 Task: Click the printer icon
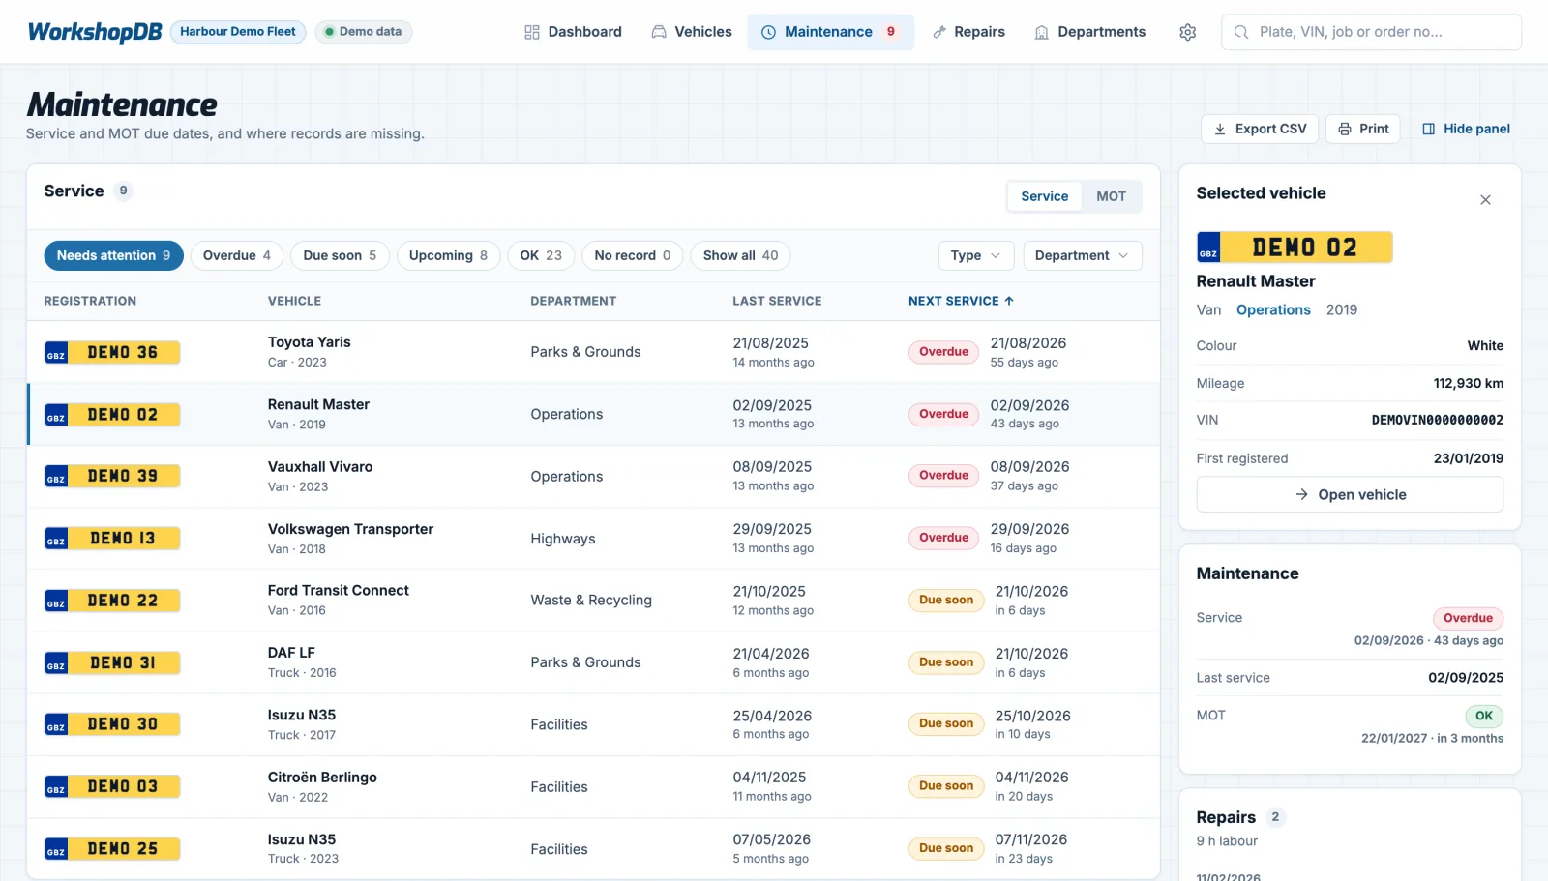(1345, 129)
